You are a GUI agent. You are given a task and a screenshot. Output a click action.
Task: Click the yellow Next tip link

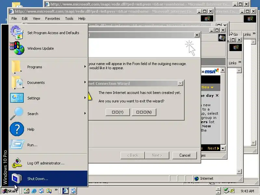(x=214, y=148)
